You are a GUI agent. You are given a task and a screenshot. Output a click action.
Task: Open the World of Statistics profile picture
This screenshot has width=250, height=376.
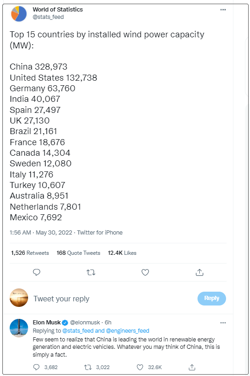pos(19,14)
